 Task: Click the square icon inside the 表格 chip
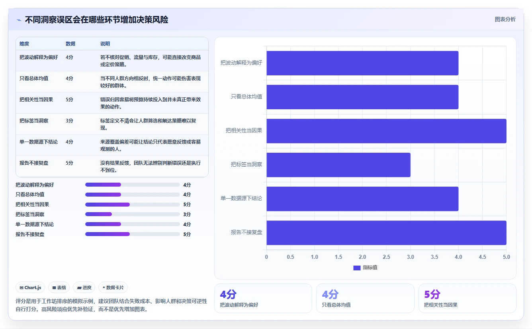(54, 288)
